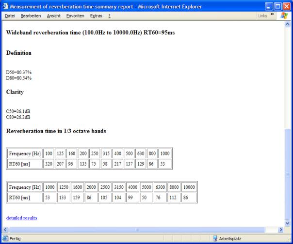Click the horizontal scrollbar right arrow
The image size is (293, 244).
tap(280, 229)
